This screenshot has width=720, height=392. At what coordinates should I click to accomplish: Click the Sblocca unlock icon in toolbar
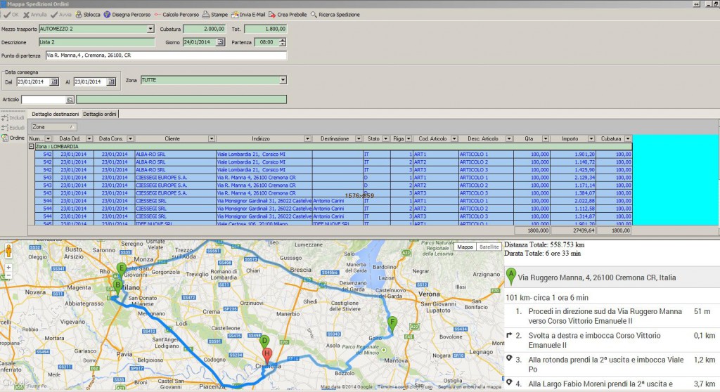78,14
